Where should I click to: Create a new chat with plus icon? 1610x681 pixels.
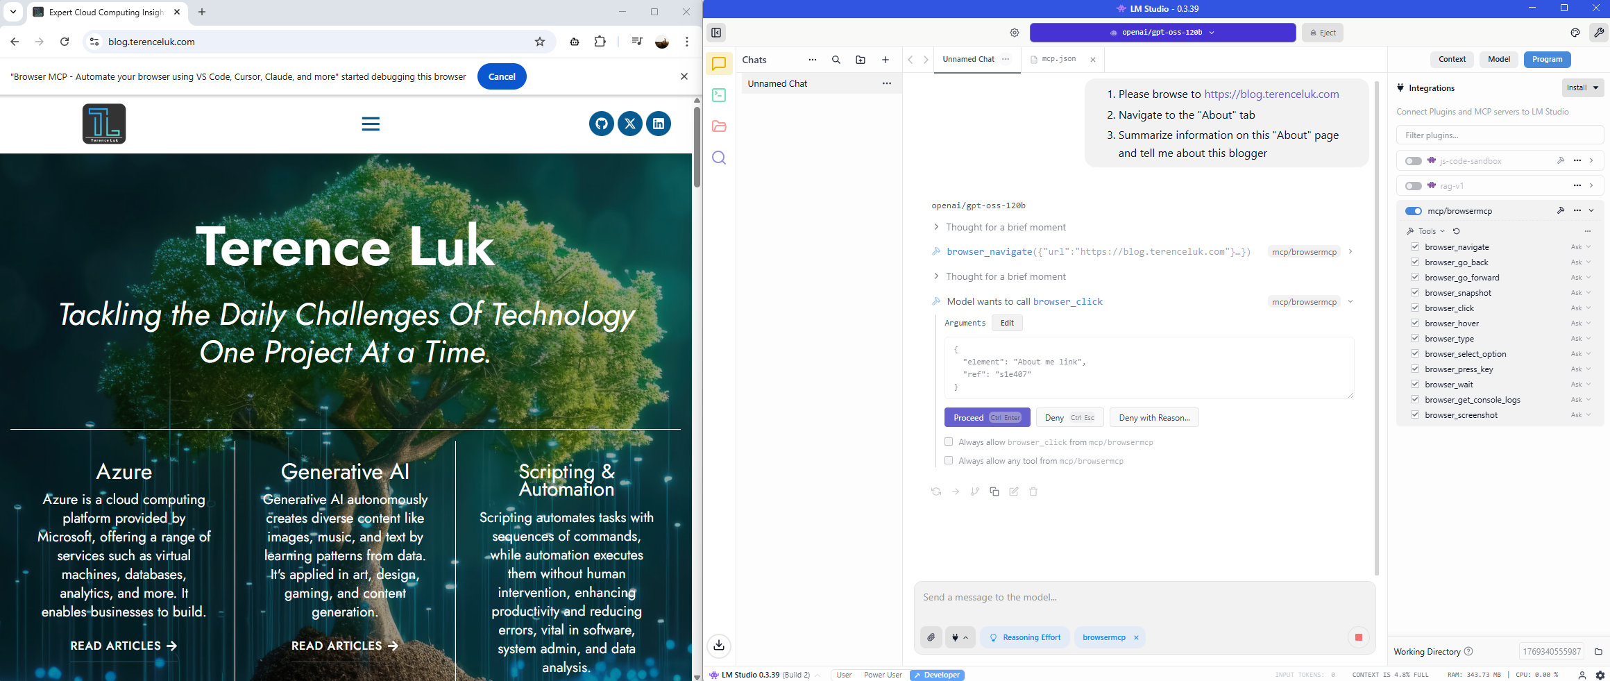885,60
